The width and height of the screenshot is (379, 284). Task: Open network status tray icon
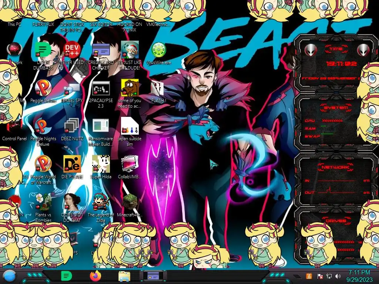tap(329, 276)
